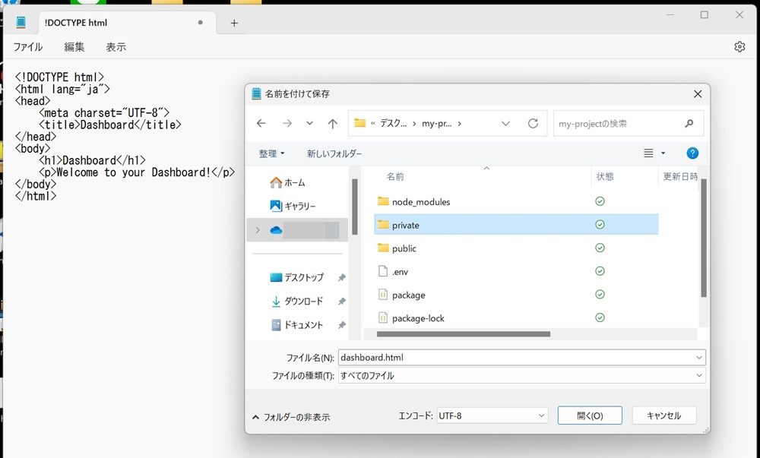This screenshot has width=760, height=458.
Task: Click デスク... breadcrumb segment
Action: click(393, 124)
